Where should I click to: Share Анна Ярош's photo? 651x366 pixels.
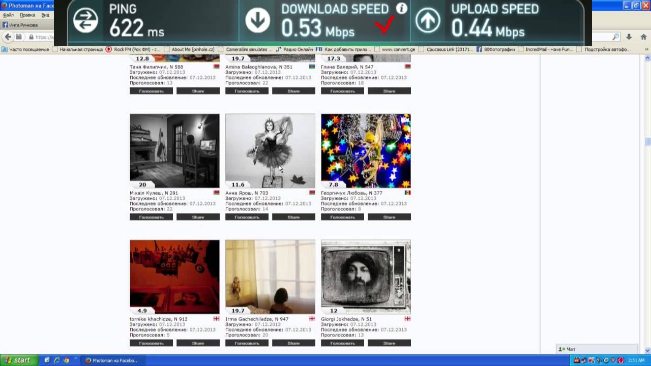point(293,217)
